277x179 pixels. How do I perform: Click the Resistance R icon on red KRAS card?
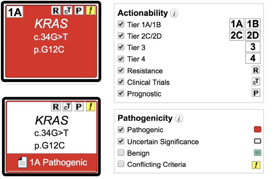pyautogui.click(x=56, y=11)
